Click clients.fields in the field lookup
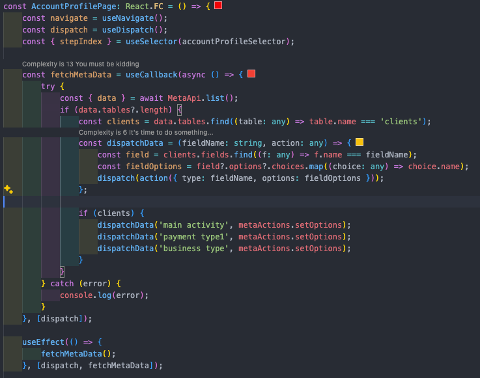 pyautogui.click(x=196, y=155)
